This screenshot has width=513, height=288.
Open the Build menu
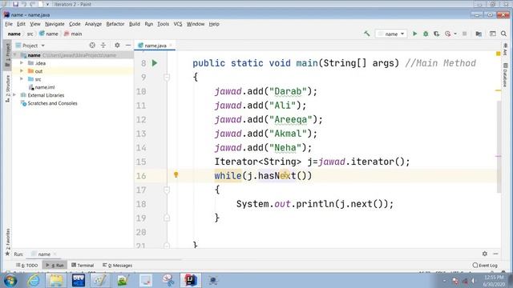coord(135,24)
